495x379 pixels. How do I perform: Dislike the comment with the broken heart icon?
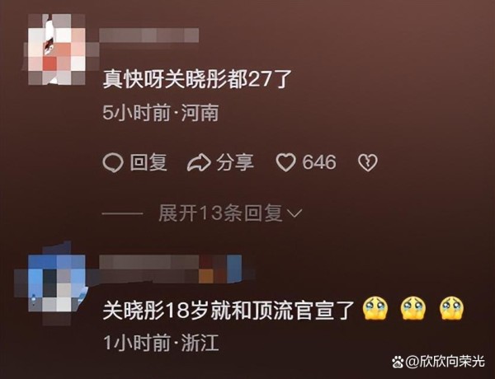pos(368,162)
